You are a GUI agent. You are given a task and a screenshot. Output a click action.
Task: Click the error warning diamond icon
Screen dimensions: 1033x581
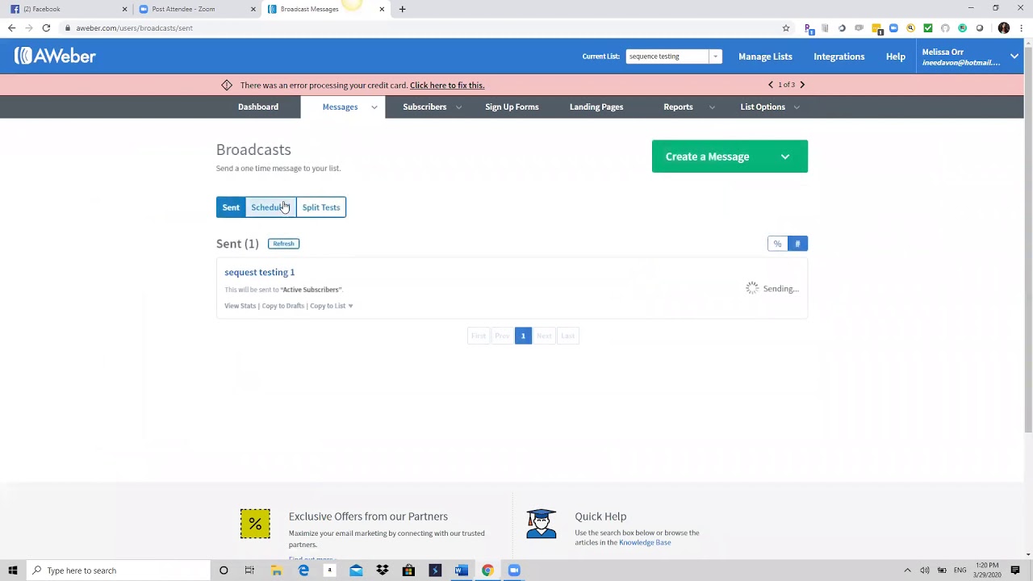pyautogui.click(x=227, y=85)
